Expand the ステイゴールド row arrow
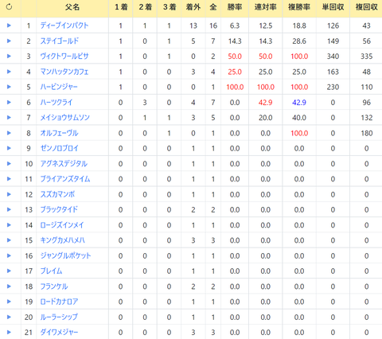Screen dimensions: 382x339 pos(9,41)
